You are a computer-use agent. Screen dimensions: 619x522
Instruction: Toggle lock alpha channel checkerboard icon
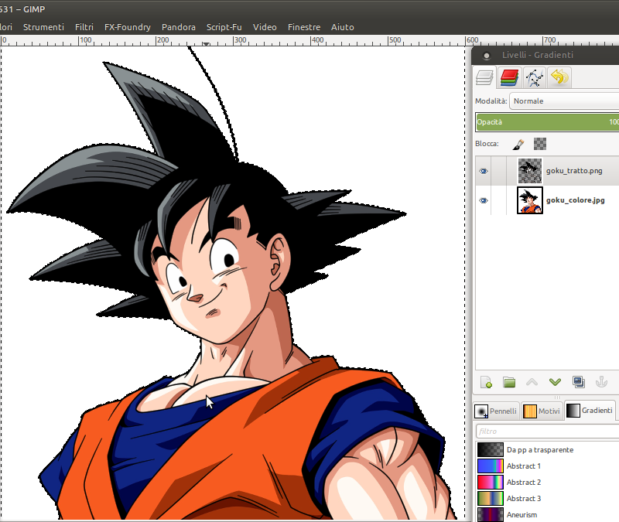[x=540, y=144]
